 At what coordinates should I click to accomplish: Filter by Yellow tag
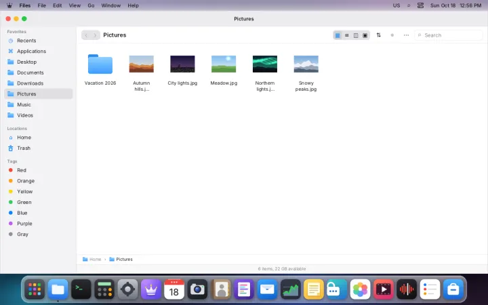click(x=38, y=191)
